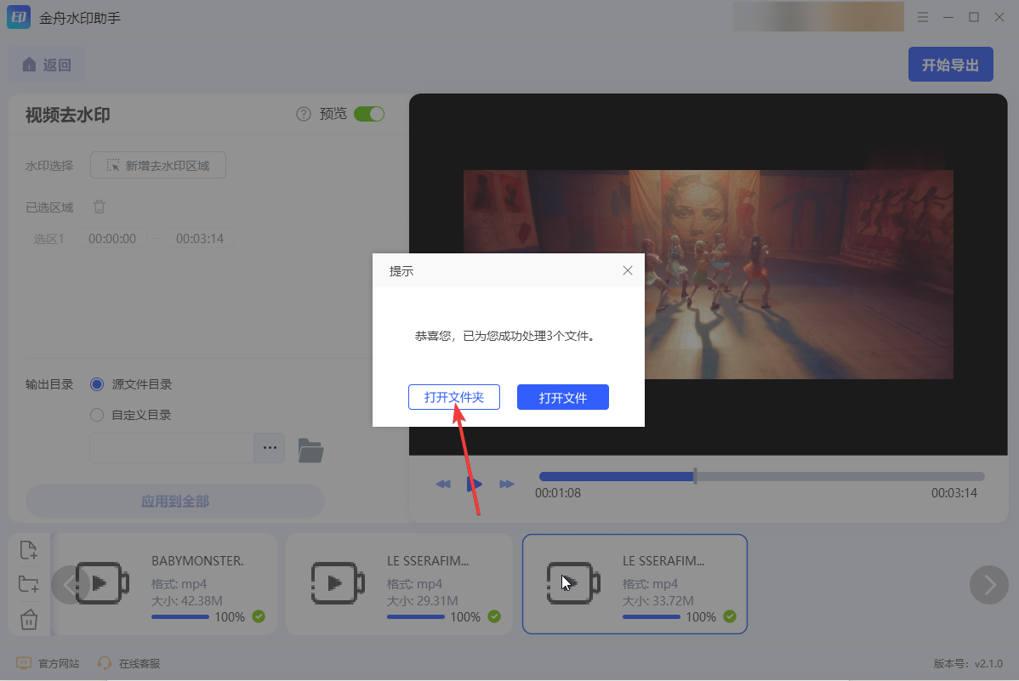Image resolution: width=1019 pixels, height=681 pixels.
Task: Open the help question mark icon beside 预览
Action: 304,115
